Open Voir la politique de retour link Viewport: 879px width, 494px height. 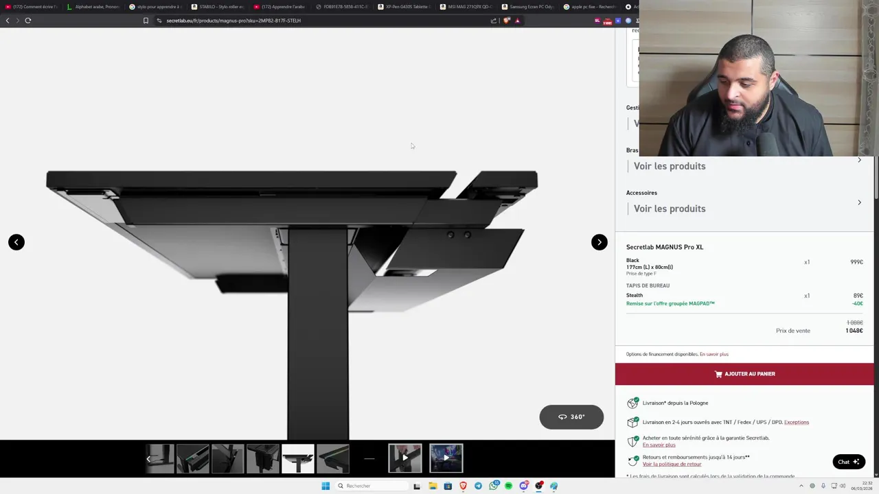coord(672,464)
